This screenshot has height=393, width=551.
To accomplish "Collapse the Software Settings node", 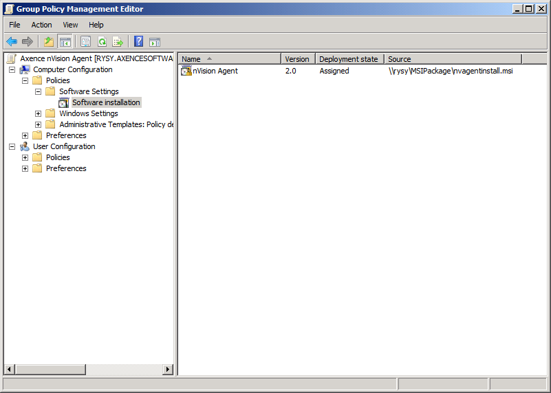I will [39, 91].
